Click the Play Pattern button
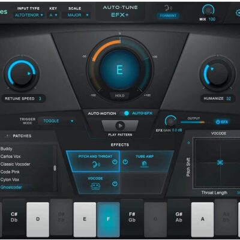This screenshot has height=240, width=240. click(x=120, y=126)
